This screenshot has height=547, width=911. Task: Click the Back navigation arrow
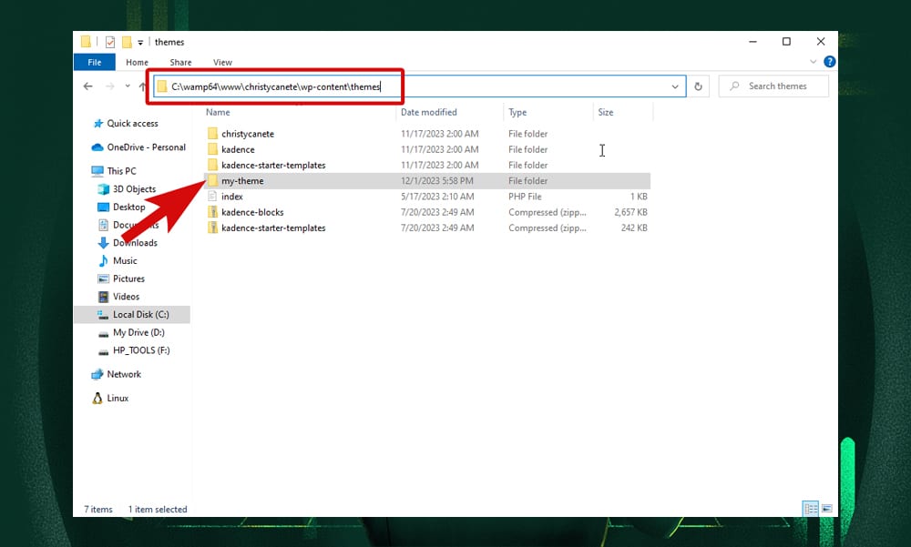(x=88, y=86)
